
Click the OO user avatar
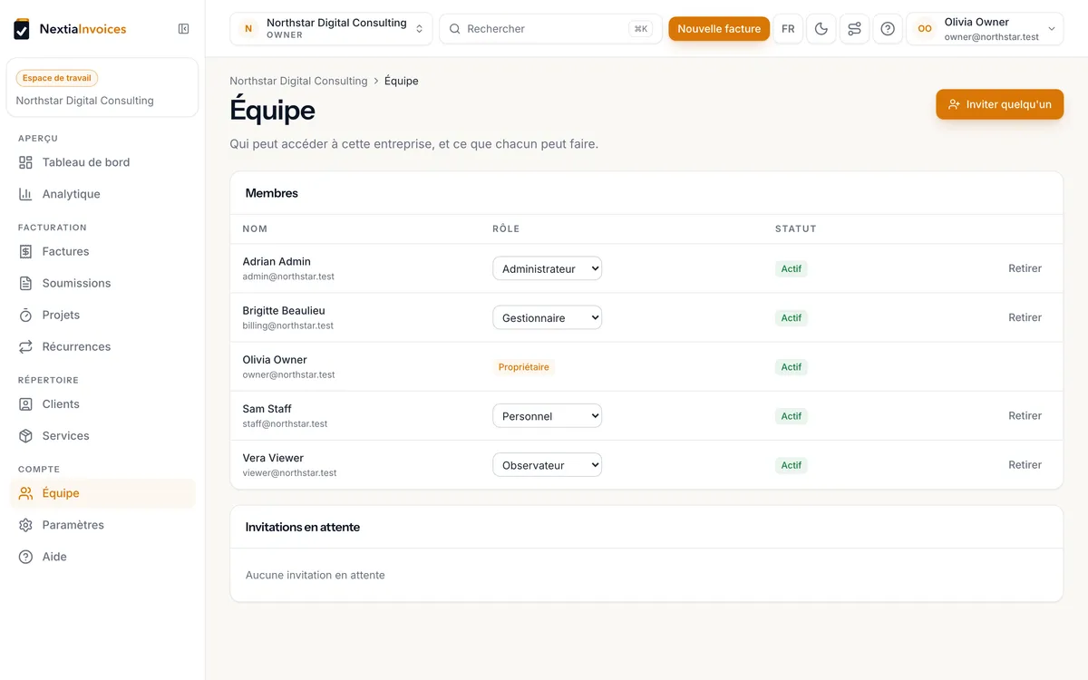[x=925, y=29]
